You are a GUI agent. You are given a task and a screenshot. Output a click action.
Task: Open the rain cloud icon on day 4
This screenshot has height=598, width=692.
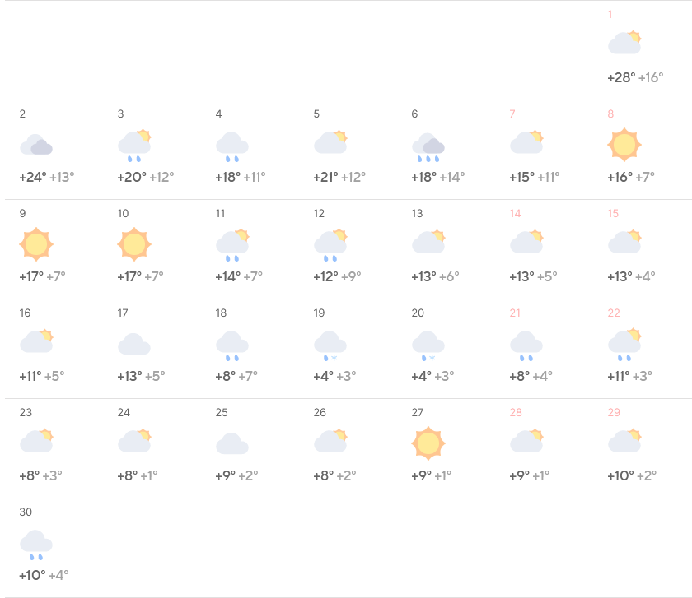click(232, 146)
